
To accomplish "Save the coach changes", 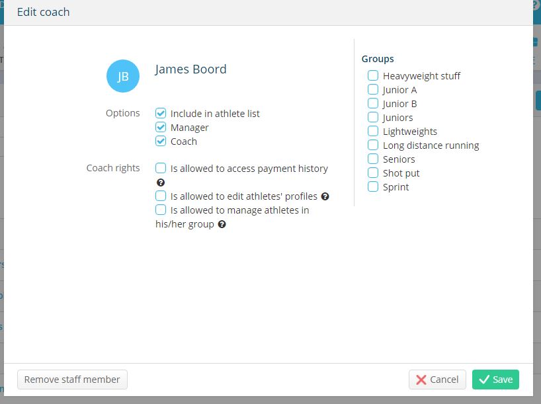I will pos(495,380).
